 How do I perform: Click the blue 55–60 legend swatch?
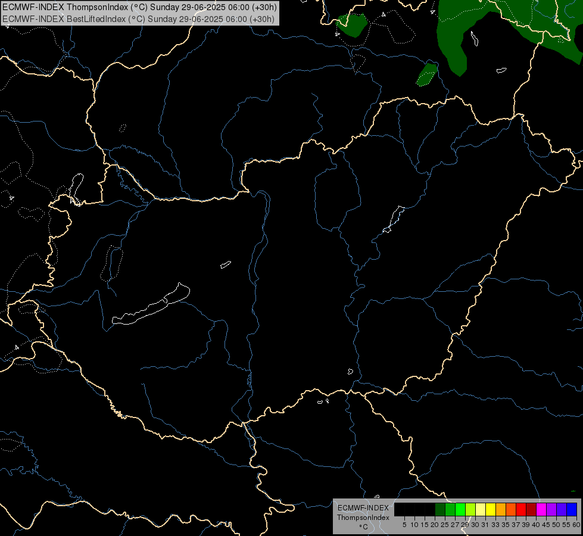[572, 510]
